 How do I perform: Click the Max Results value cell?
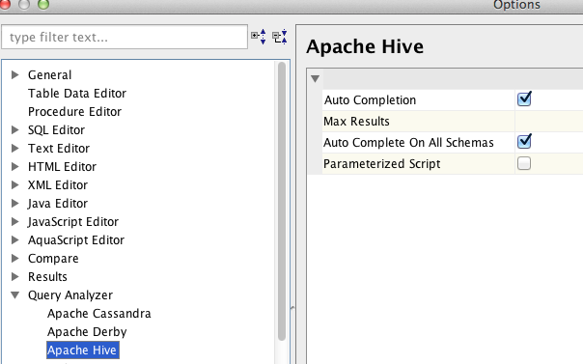[x=549, y=122]
